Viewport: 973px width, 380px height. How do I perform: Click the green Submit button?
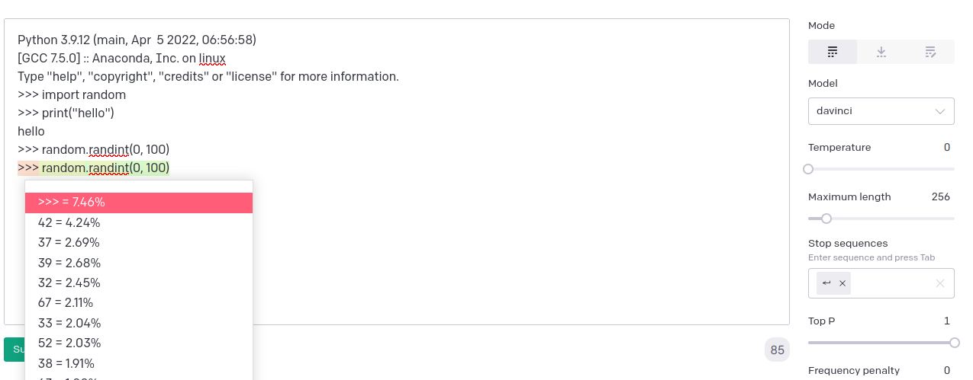pyautogui.click(x=14, y=350)
